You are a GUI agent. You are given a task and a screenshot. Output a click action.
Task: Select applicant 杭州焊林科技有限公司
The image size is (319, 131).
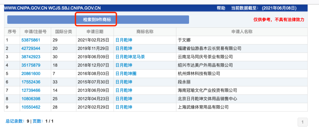[x=242, y=74]
